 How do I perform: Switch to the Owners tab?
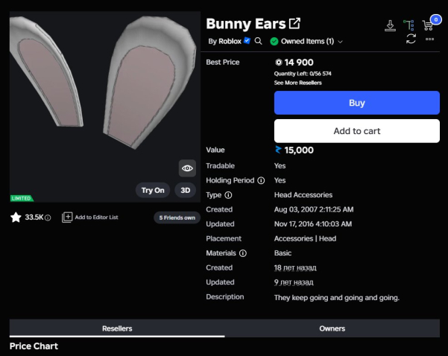pos(332,328)
